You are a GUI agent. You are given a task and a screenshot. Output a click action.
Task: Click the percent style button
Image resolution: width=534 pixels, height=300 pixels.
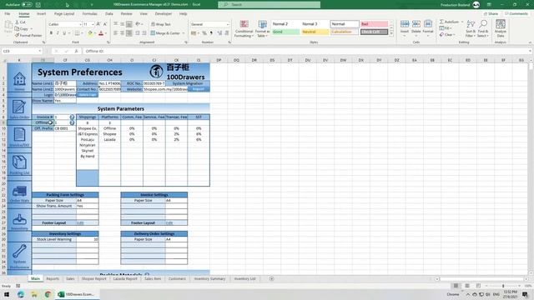point(204,33)
